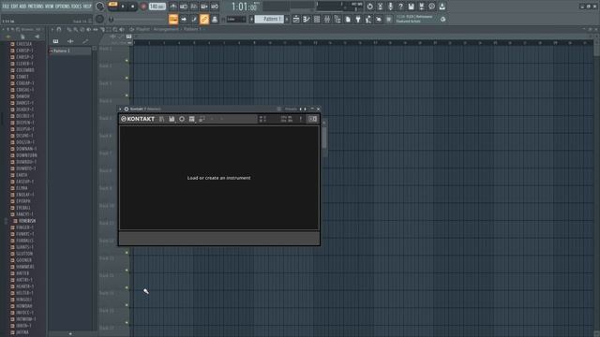This screenshot has height=337, width=600.
Task: Select the FEVERISH item in browser
Action: [x=25, y=221]
